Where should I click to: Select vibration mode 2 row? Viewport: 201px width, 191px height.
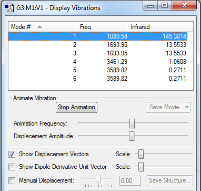98,45
